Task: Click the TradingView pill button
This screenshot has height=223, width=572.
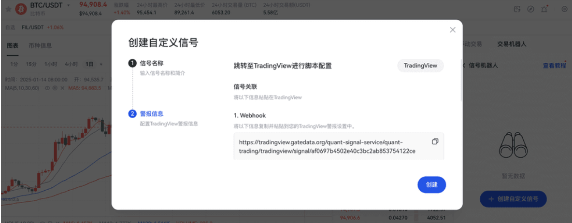Action: pyautogui.click(x=420, y=66)
